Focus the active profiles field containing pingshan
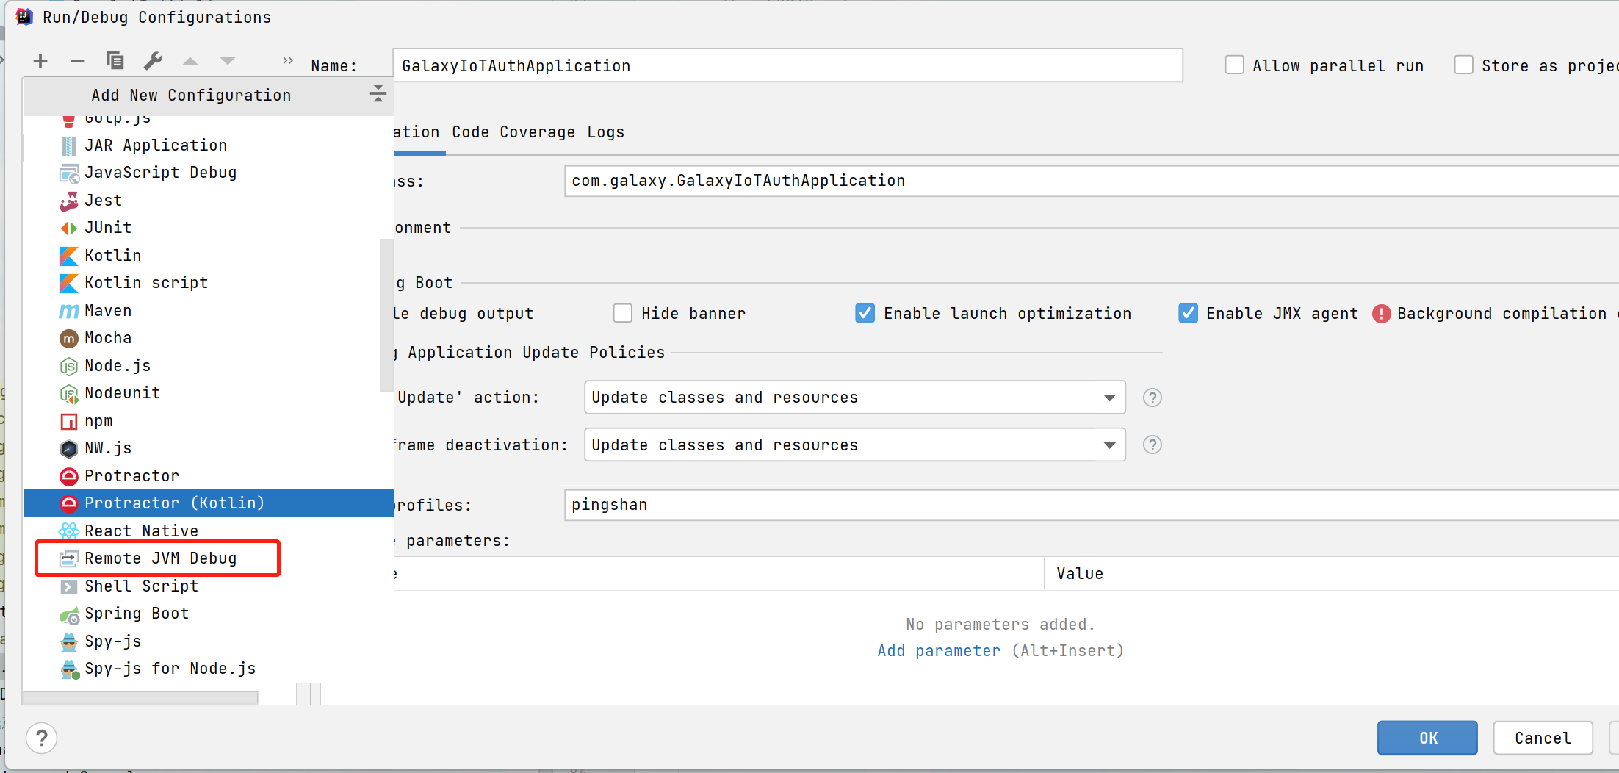This screenshot has width=1619, height=773. (1092, 505)
